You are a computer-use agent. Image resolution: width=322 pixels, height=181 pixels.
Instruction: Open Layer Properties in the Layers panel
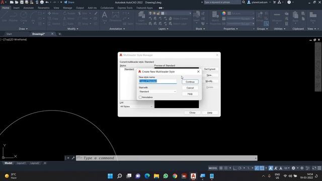[x=141, y=18]
